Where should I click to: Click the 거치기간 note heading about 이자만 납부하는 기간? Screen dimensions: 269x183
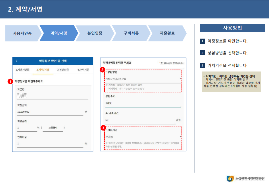coord(229,76)
